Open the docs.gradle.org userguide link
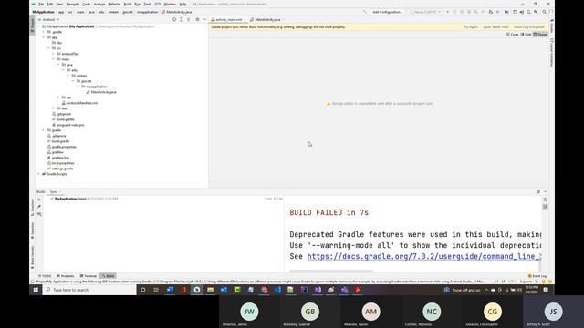The height and width of the screenshot is (328, 584). coord(423,256)
